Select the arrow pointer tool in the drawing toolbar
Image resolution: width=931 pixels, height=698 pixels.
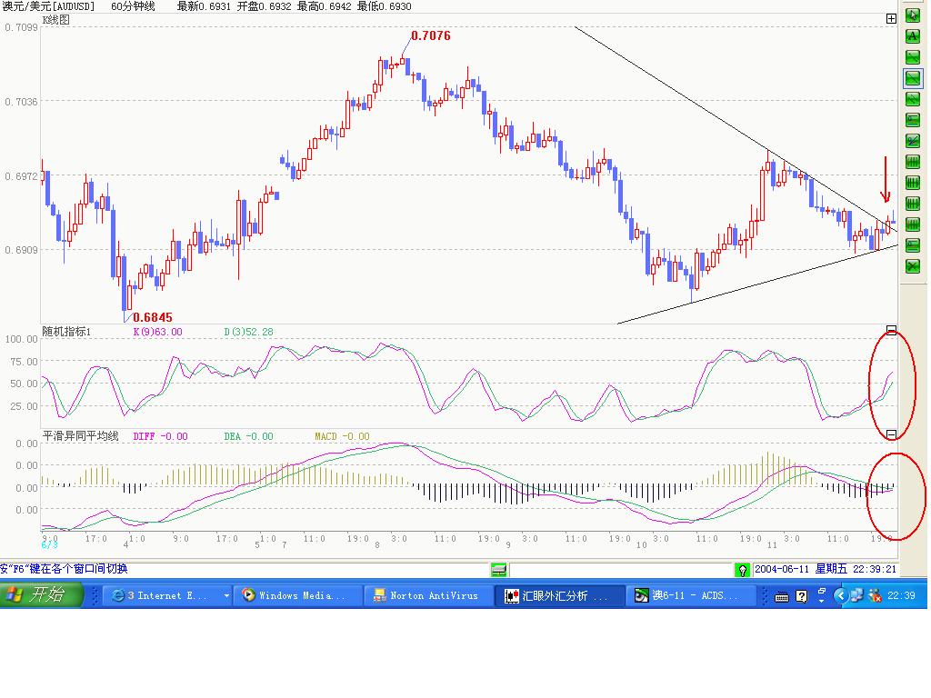912,15
